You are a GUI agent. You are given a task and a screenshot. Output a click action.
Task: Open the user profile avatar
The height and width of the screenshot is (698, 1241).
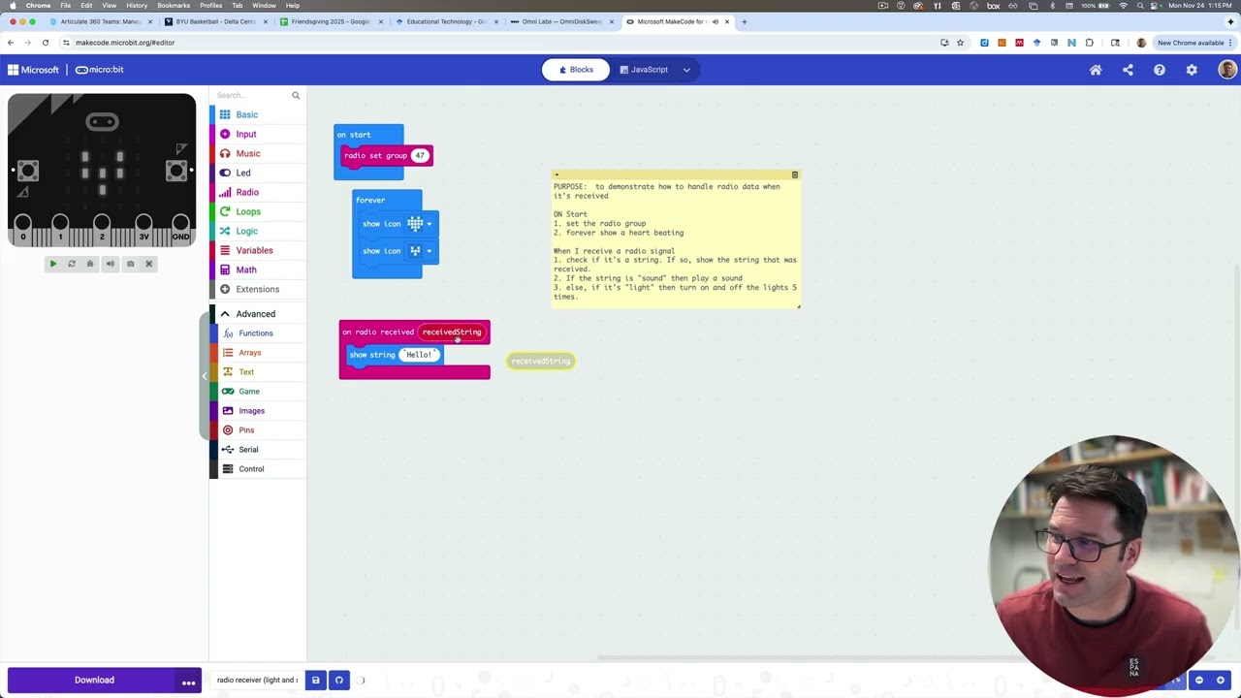[1227, 70]
